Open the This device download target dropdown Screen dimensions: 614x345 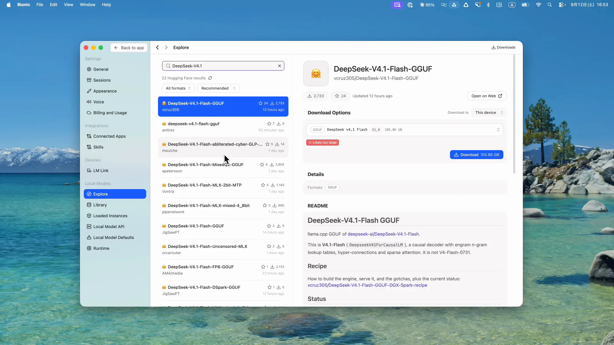(x=489, y=112)
